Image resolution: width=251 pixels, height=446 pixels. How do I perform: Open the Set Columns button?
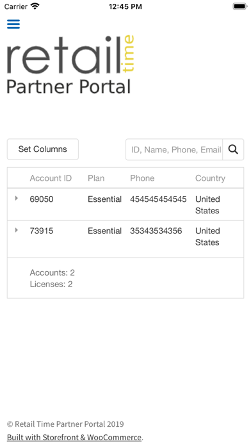[43, 149]
